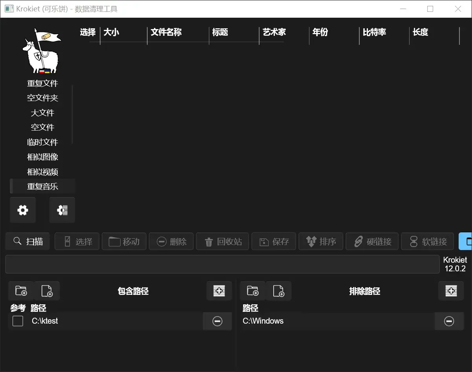Add folder to excluded paths icon
The height and width of the screenshot is (372, 472).
253,291
